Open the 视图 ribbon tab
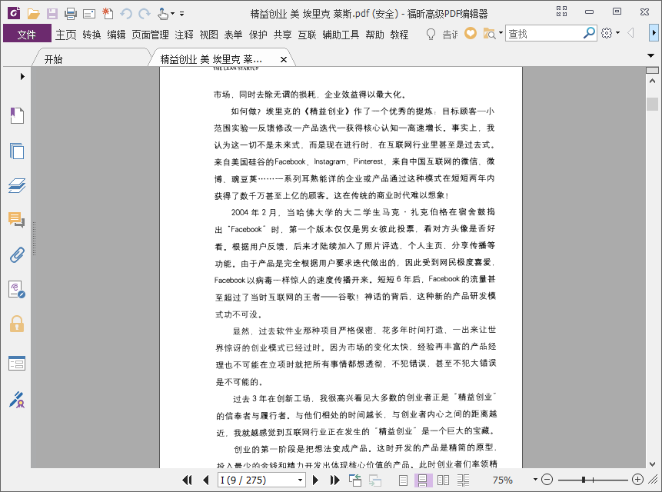 tap(208, 35)
